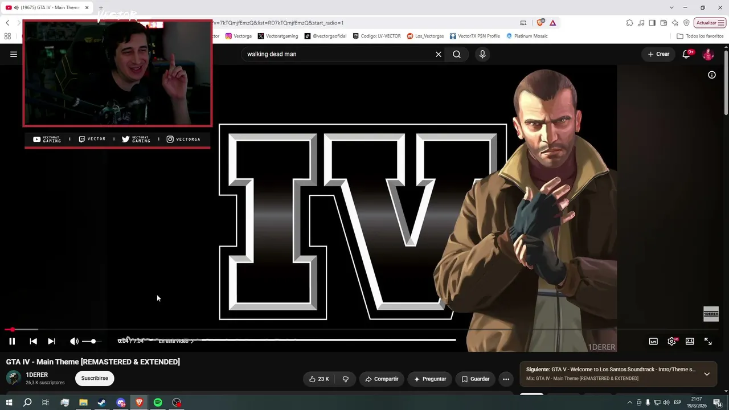This screenshot has height=410, width=729.
Task: Open File Explorer from taskbar
Action: point(83,403)
